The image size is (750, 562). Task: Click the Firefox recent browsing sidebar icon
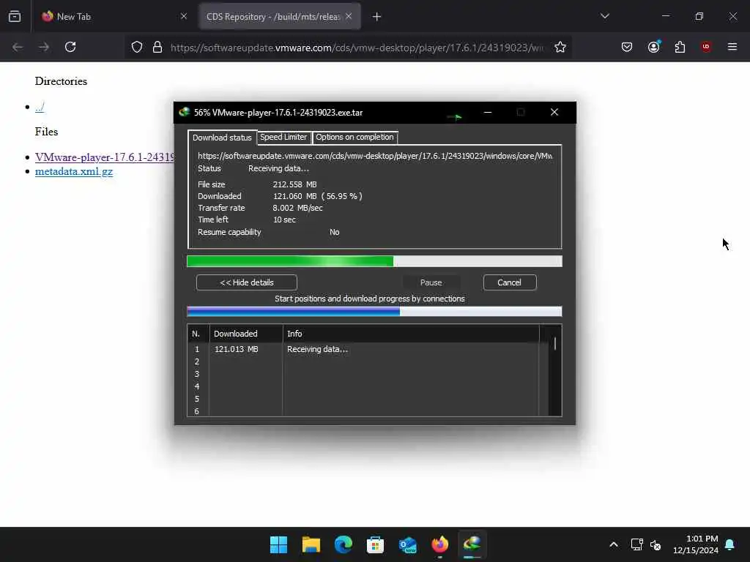[x=15, y=16]
